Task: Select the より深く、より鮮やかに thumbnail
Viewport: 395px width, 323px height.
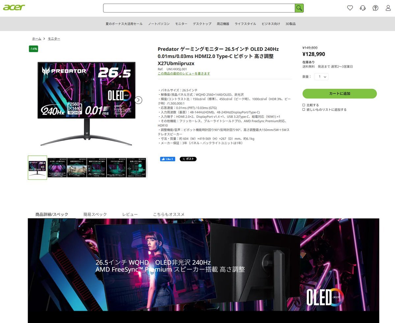Action: tap(57, 168)
